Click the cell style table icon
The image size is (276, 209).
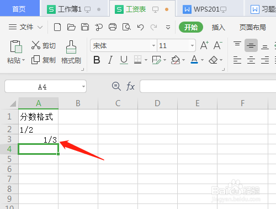(x=157, y=60)
